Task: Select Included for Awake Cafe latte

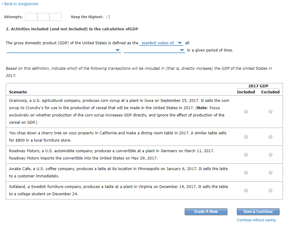Action: (x=246, y=173)
